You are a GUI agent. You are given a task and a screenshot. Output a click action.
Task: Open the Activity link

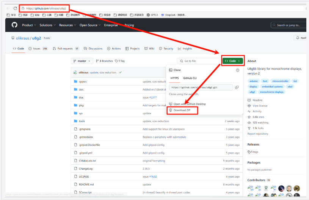[255, 111]
